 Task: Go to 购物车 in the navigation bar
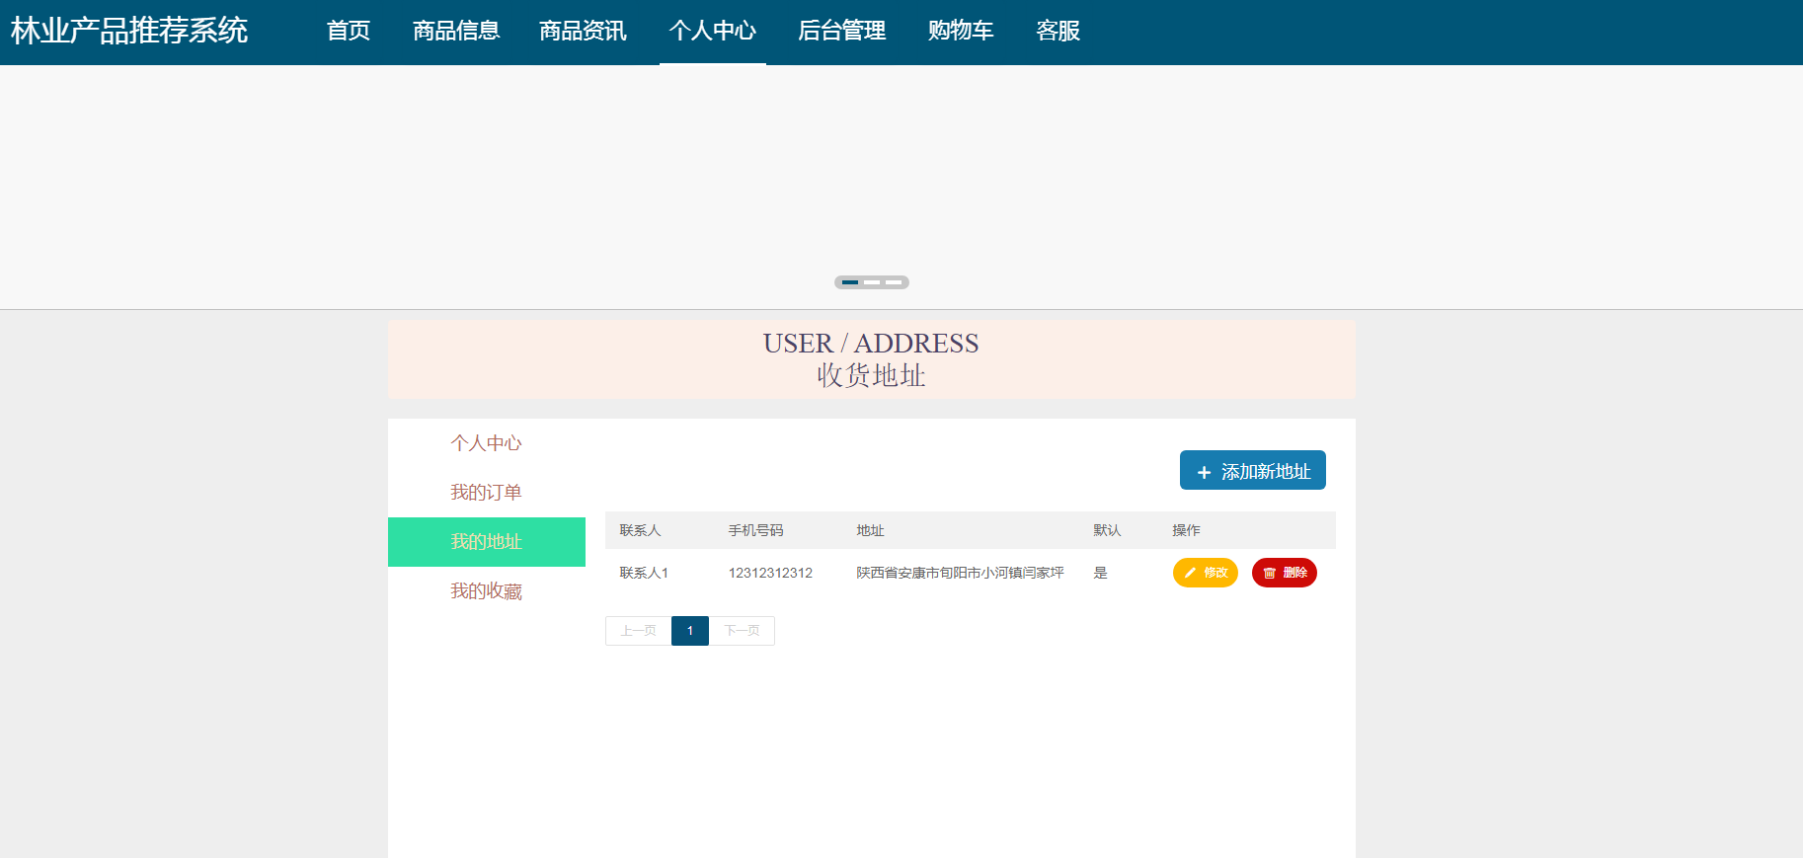961,32
